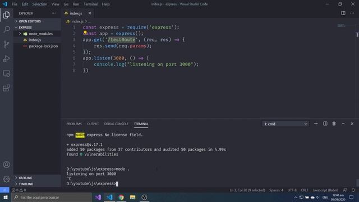The height and width of the screenshot is (202, 359).
Task: Click the index.js breadcrumb item
Action: (77, 21)
